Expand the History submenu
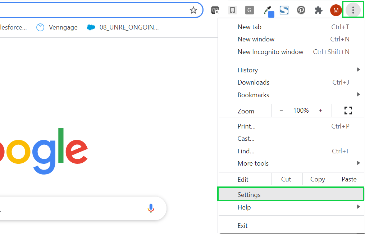 291,70
